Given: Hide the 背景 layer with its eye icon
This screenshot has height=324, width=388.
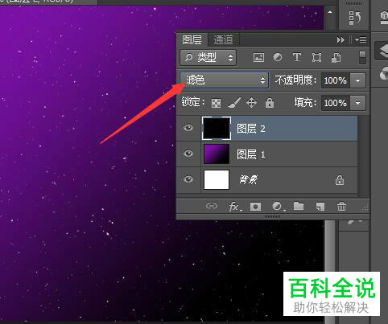Looking at the screenshot, I should 188,179.
